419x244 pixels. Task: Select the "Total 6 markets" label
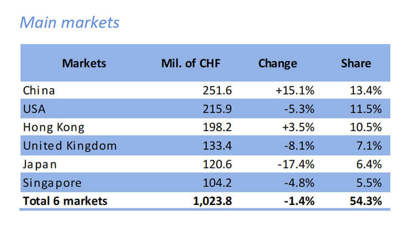coord(65,200)
